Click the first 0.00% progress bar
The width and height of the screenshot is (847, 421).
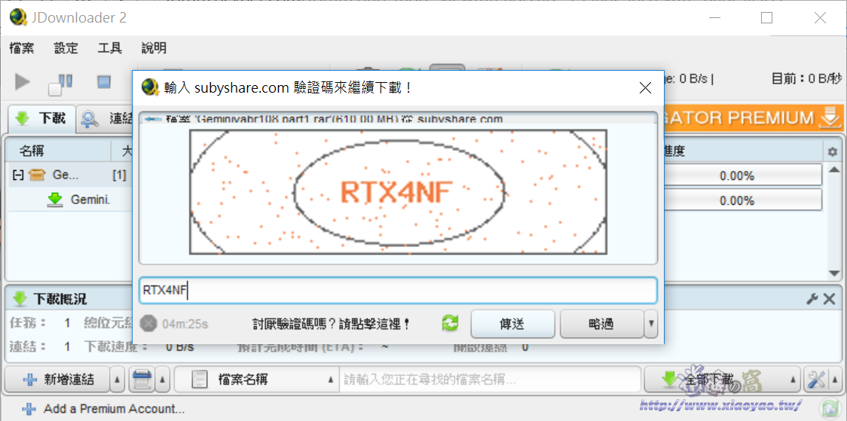coord(737,175)
